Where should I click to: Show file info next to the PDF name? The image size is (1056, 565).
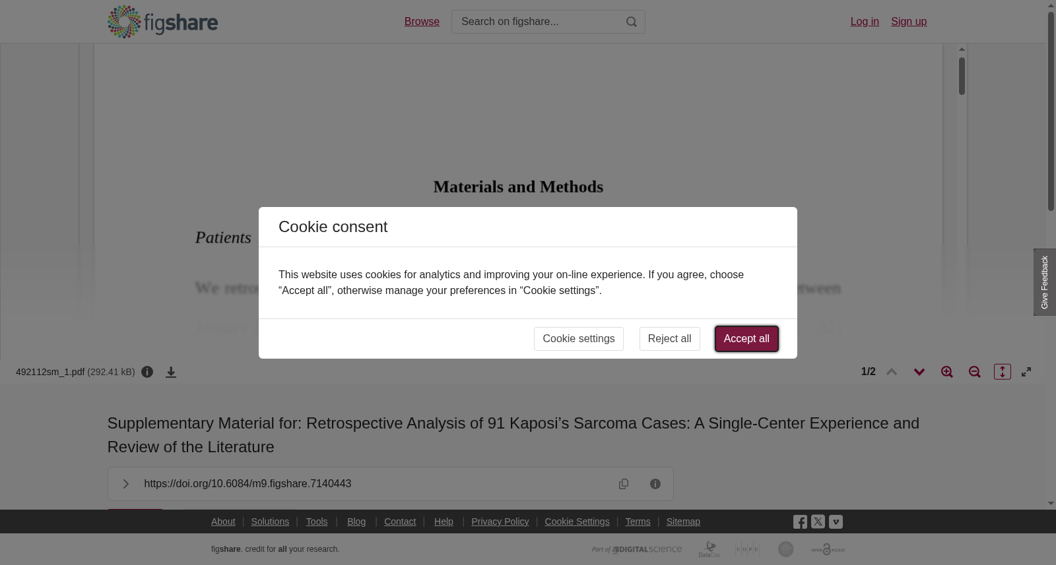pyautogui.click(x=147, y=372)
